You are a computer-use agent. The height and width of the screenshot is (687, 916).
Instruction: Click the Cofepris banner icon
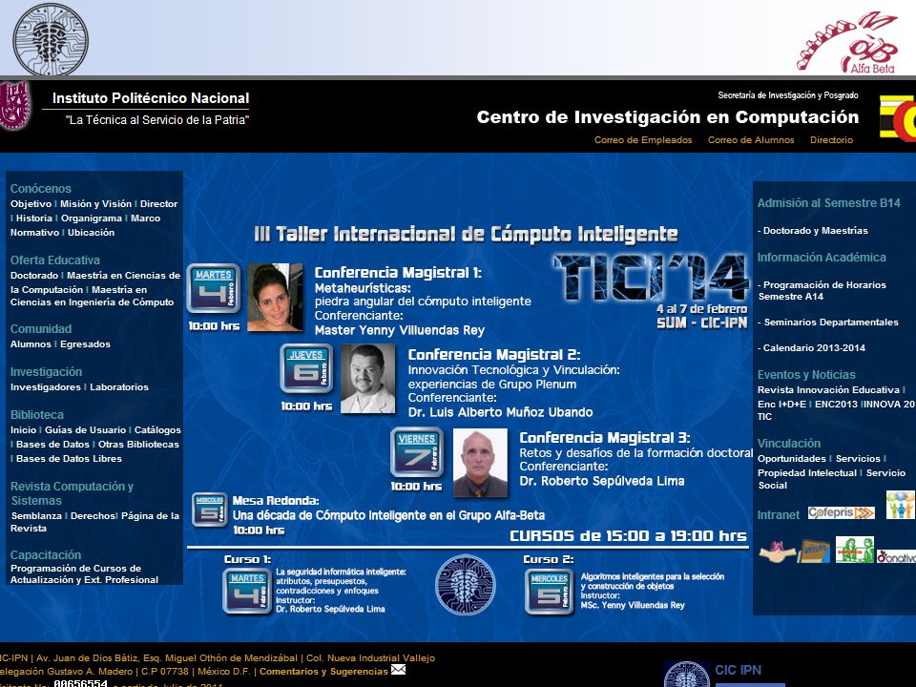842,513
